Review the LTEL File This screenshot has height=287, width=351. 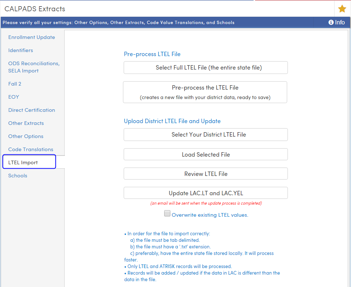205,174
